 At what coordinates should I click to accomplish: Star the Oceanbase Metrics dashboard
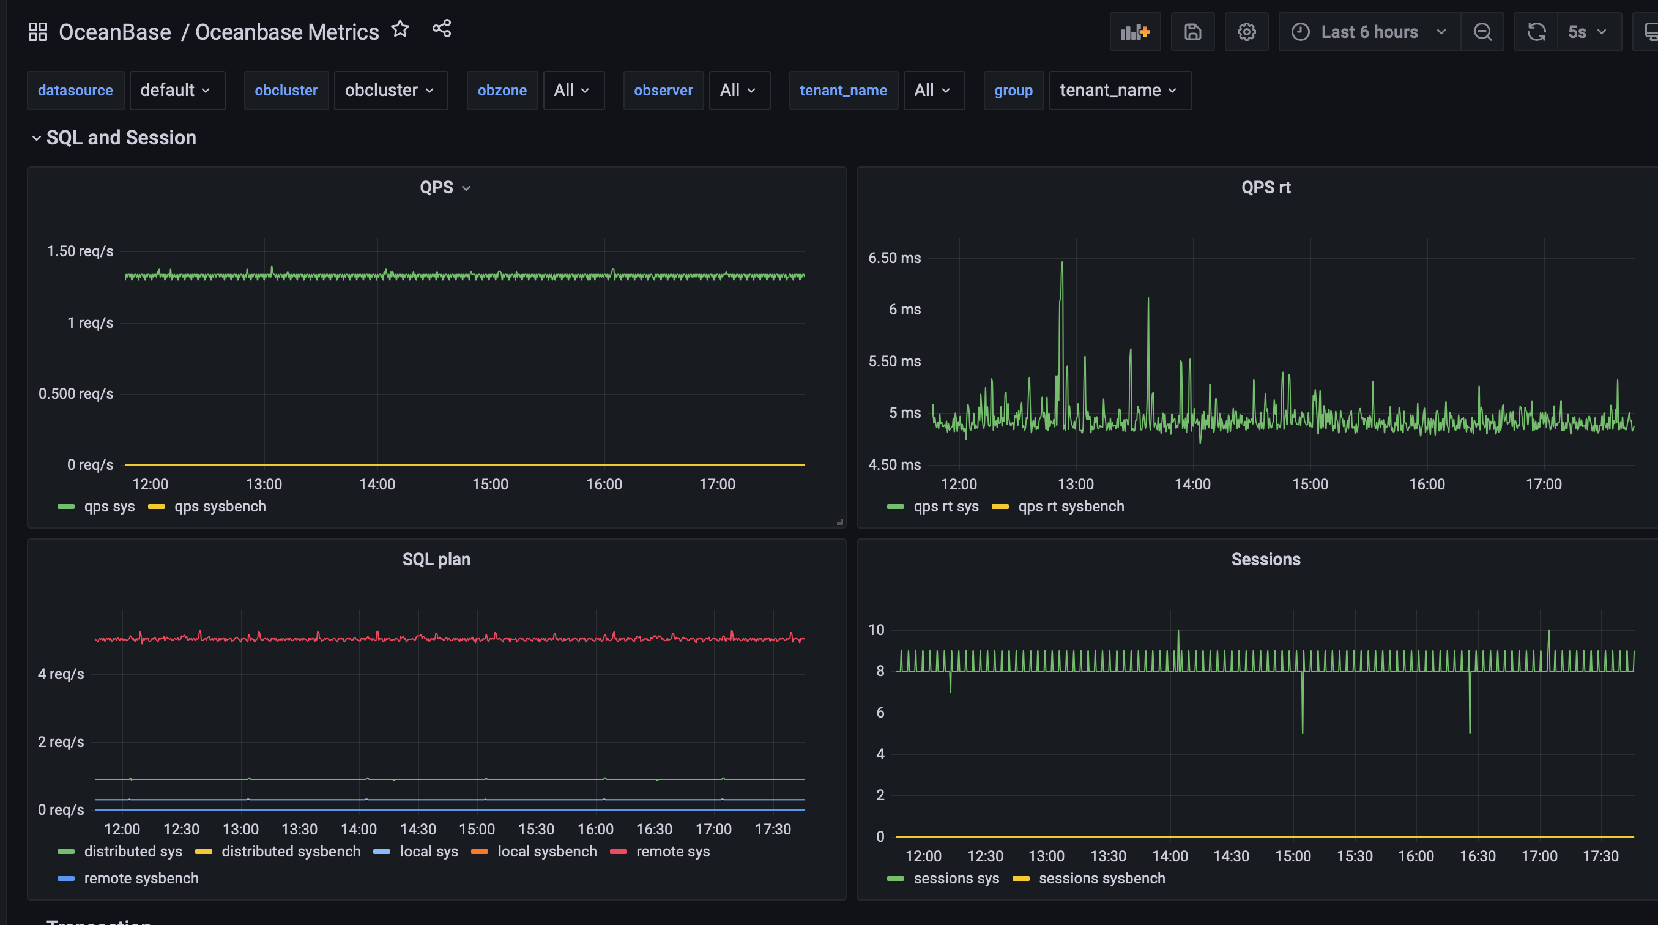(400, 29)
